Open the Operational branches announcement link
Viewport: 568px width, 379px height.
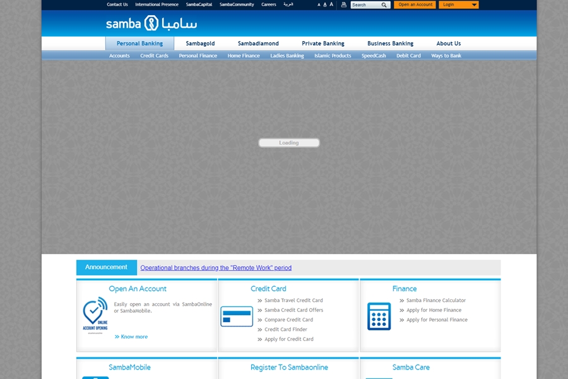(x=216, y=268)
